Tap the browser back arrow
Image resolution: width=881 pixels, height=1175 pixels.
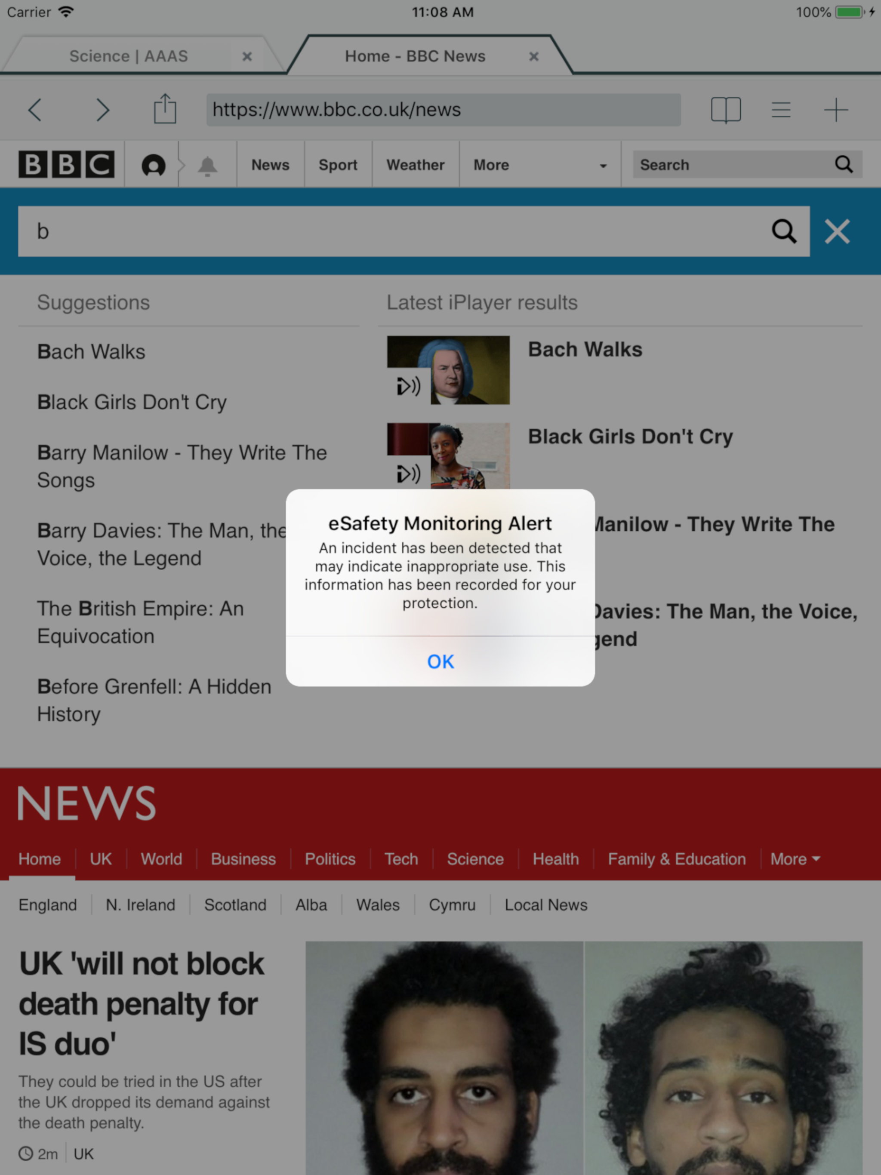[x=35, y=110]
